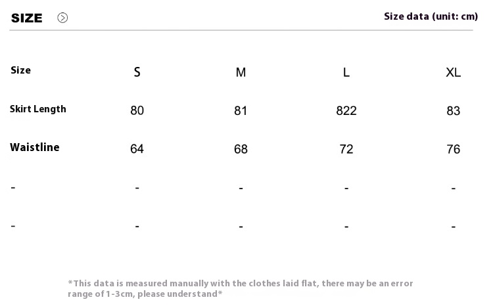Click waistline value 68
This screenshot has width=493, height=308.
pyautogui.click(x=241, y=149)
